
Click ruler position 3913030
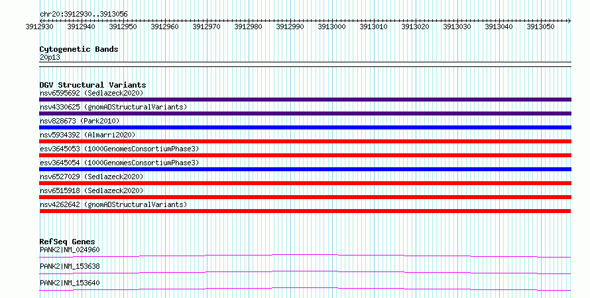[457, 27]
